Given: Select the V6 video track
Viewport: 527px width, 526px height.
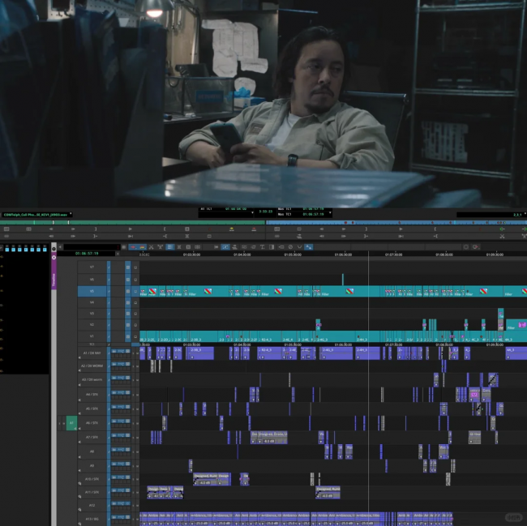Looking at the screenshot, I should pyautogui.click(x=92, y=280).
